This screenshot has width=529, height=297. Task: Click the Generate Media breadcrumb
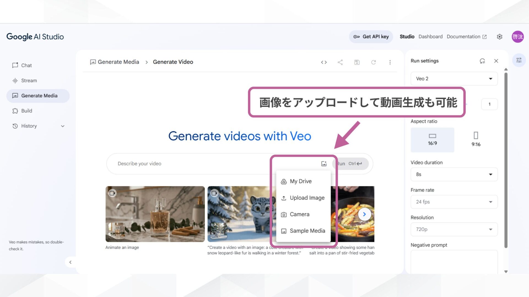click(x=115, y=62)
